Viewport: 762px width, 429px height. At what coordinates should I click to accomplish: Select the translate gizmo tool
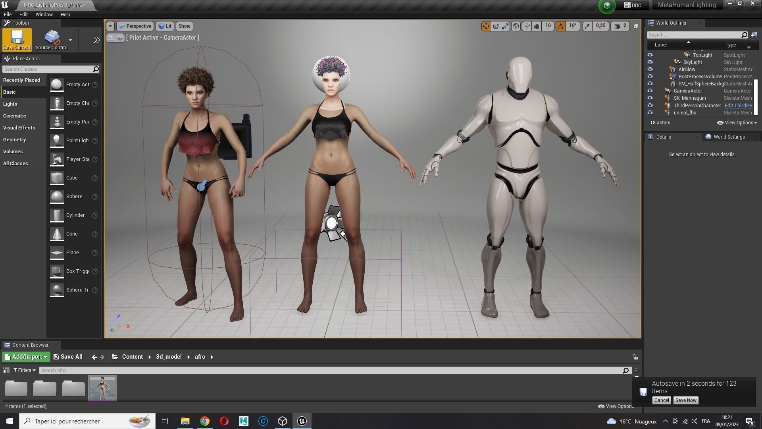click(486, 26)
